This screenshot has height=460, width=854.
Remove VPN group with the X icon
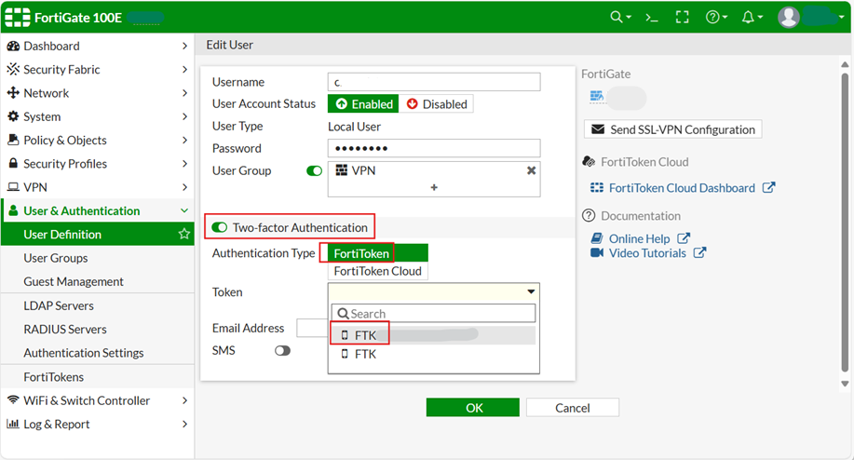point(531,170)
